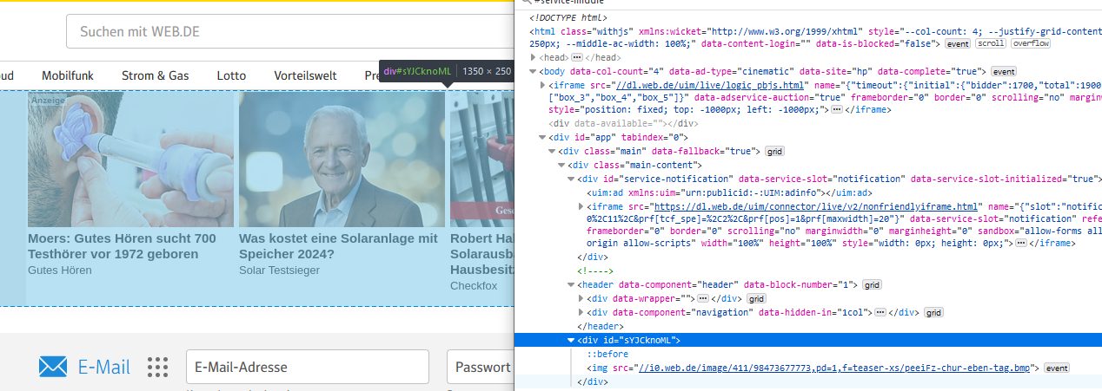Collapse the body element node
The height and width of the screenshot is (391, 1102).
(534, 71)
